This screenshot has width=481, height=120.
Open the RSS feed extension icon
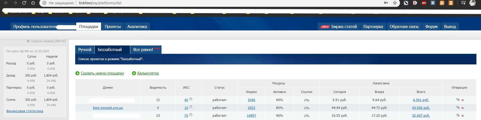[442, 3]
